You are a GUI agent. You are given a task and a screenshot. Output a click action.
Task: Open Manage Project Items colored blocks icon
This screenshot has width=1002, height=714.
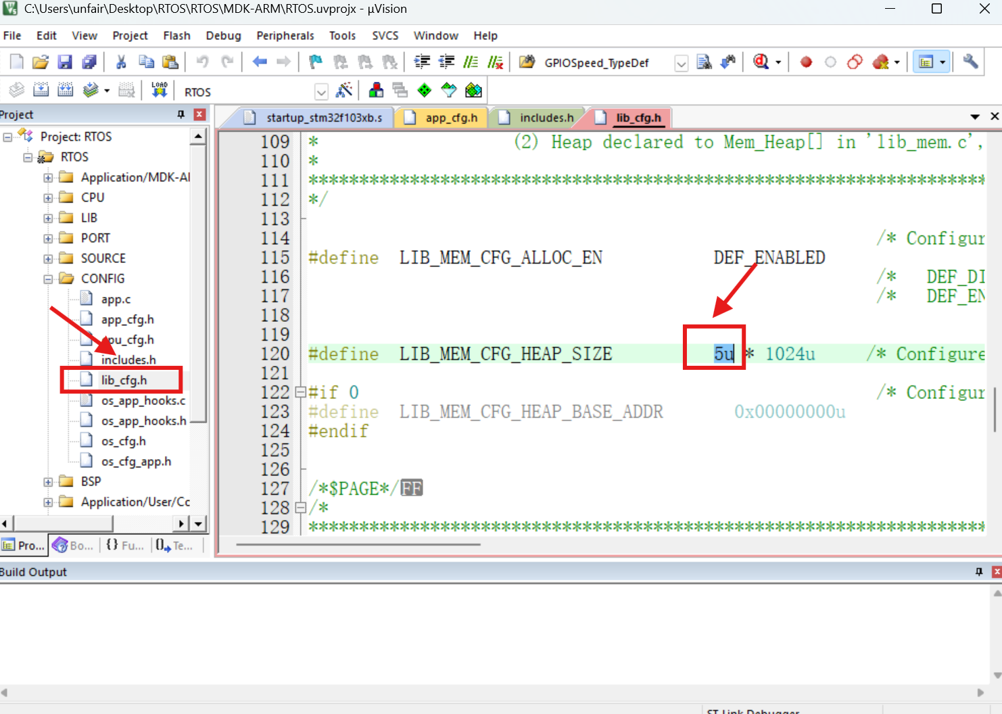point(376,90)
